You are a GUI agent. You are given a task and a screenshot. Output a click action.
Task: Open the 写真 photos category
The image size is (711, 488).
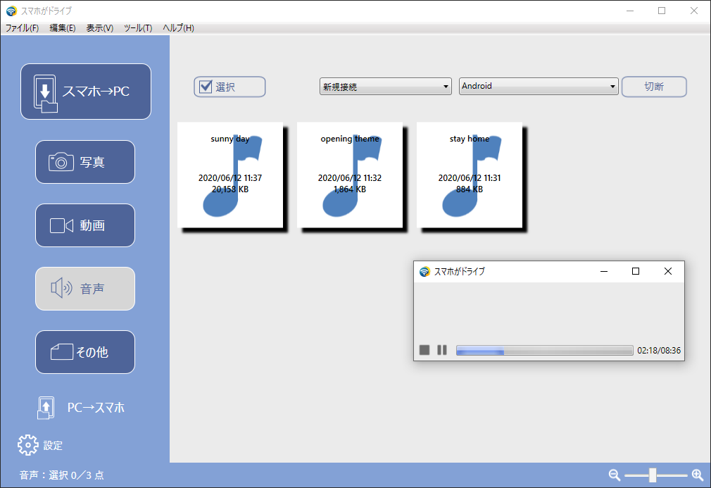pos(85,162)
